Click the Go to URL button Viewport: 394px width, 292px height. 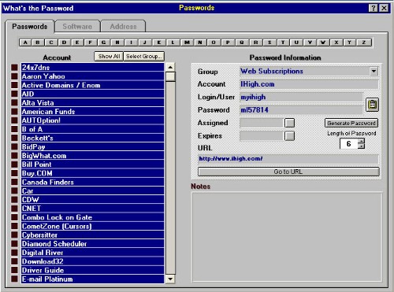coord(288,172)
